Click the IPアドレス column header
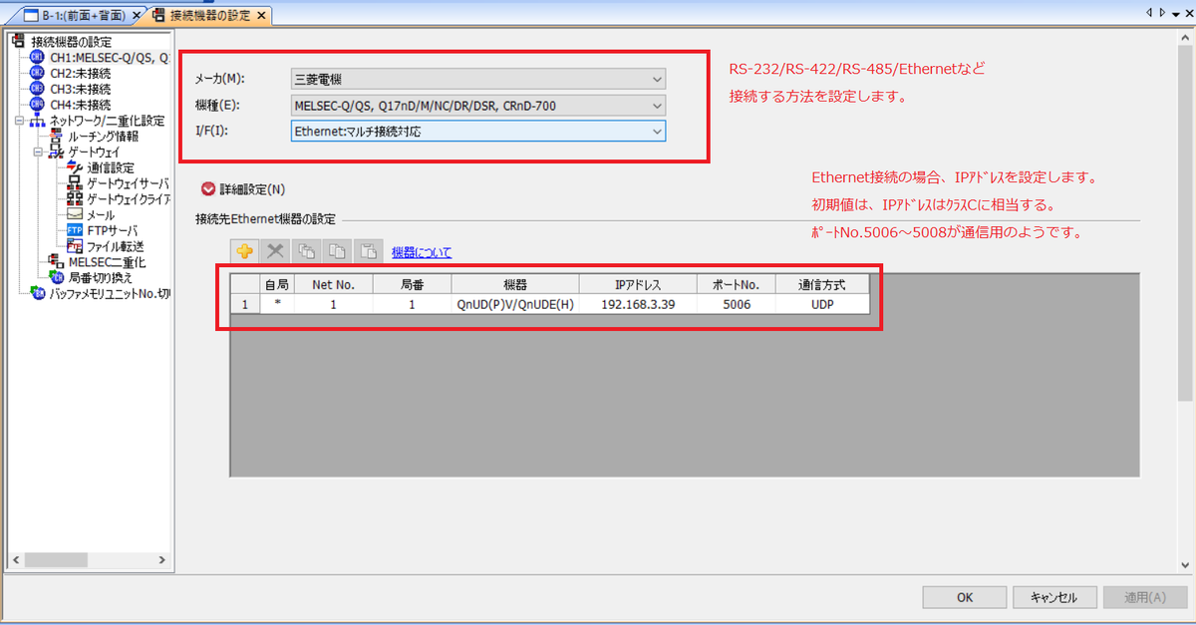 638,283
